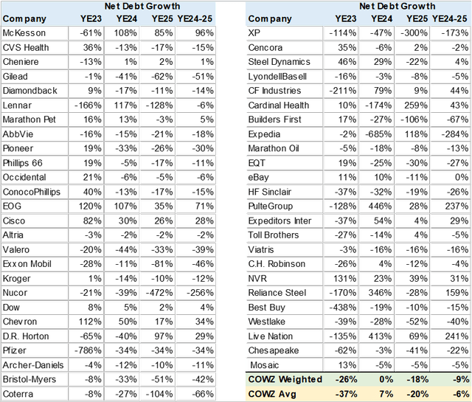472x402 pixels.
Task: Select Coterra YE25 value -104%
Action: [159, 394]
